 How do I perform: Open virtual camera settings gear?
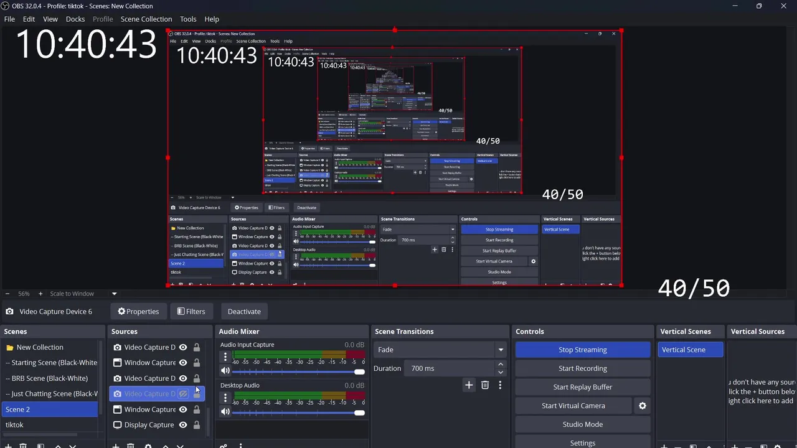click(x=643, y=406)
